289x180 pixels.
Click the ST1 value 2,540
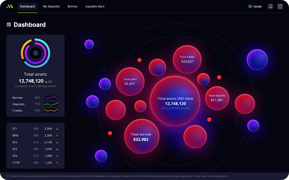pyautogui.click(x=48, y=129)
